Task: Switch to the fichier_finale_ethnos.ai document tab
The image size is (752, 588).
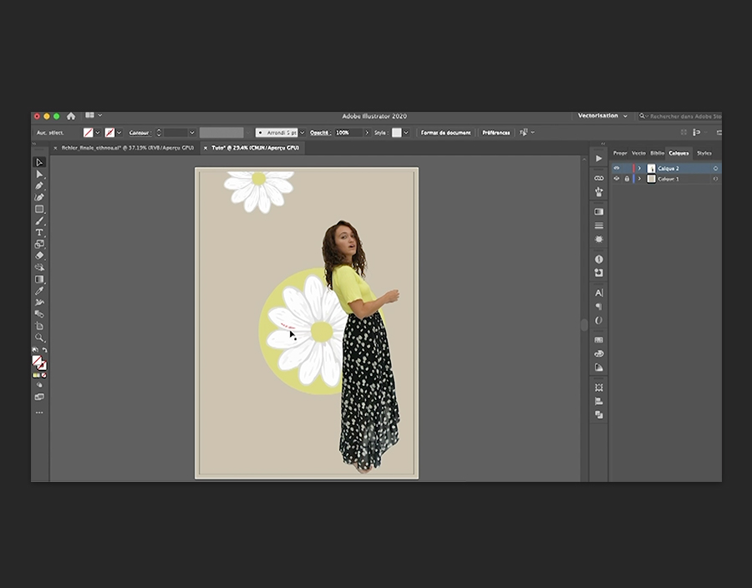Action: tap(127, 148)
